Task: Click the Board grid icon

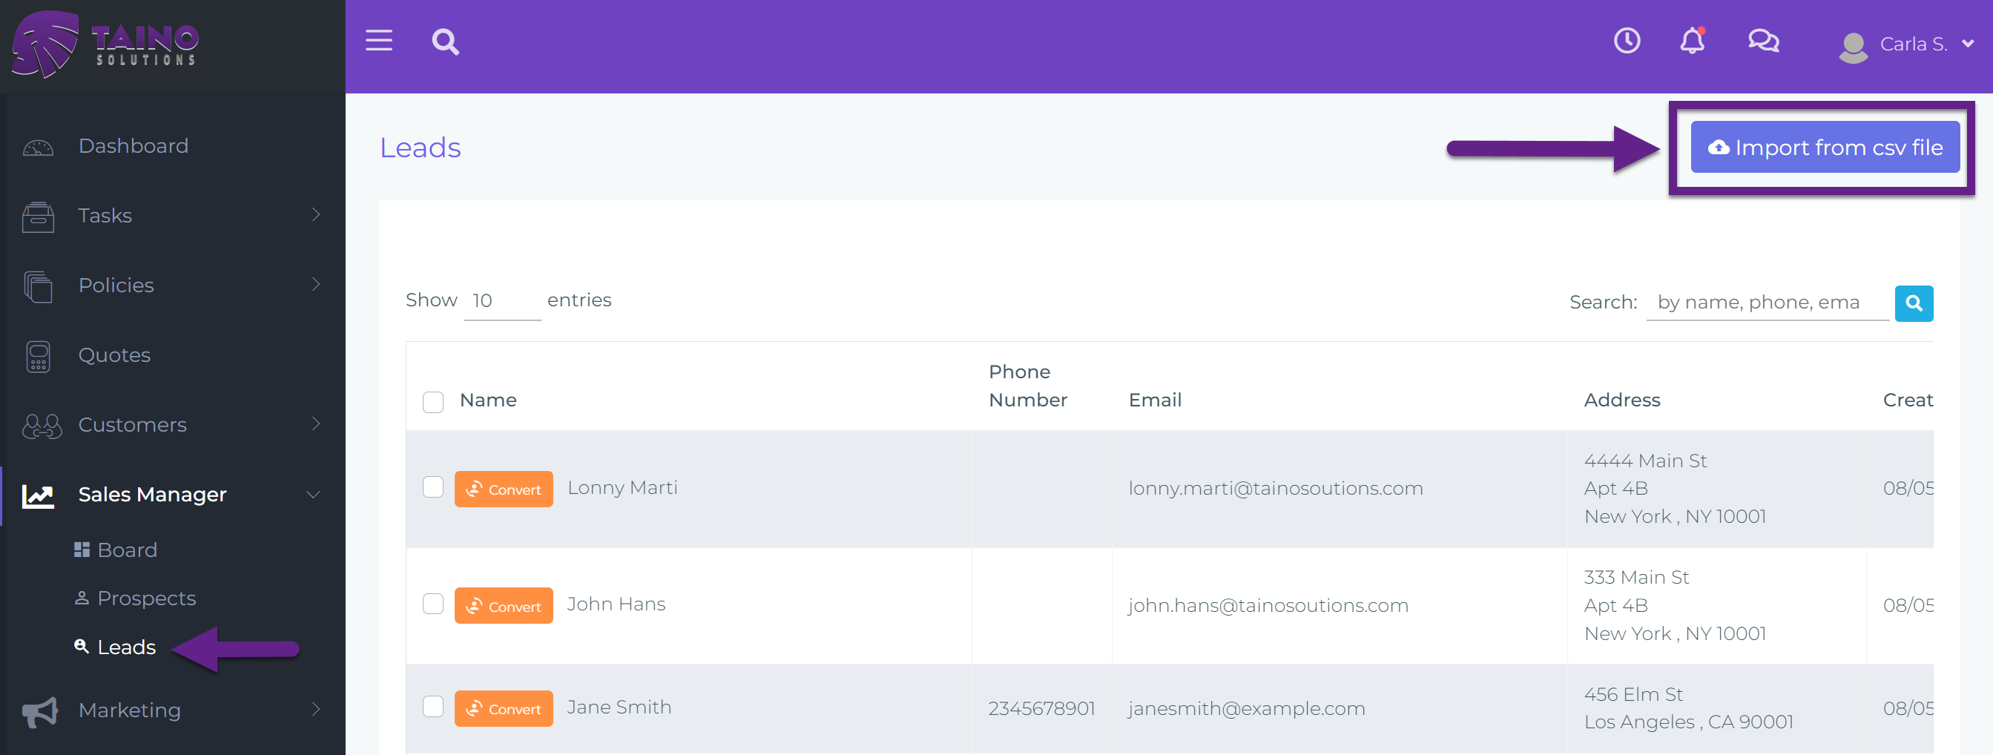Action: pyautogui.click(x=82, y=550)
